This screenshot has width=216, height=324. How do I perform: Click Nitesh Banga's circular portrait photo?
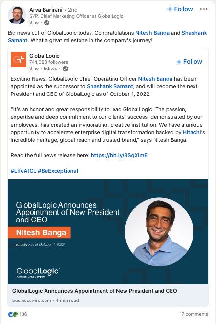(159, 232)
